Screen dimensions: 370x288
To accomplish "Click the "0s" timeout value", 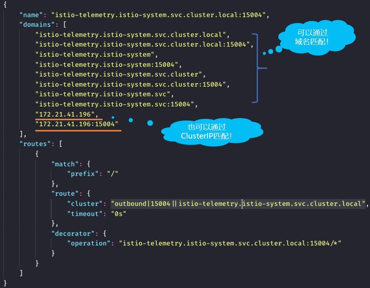I will click(118, 213).
